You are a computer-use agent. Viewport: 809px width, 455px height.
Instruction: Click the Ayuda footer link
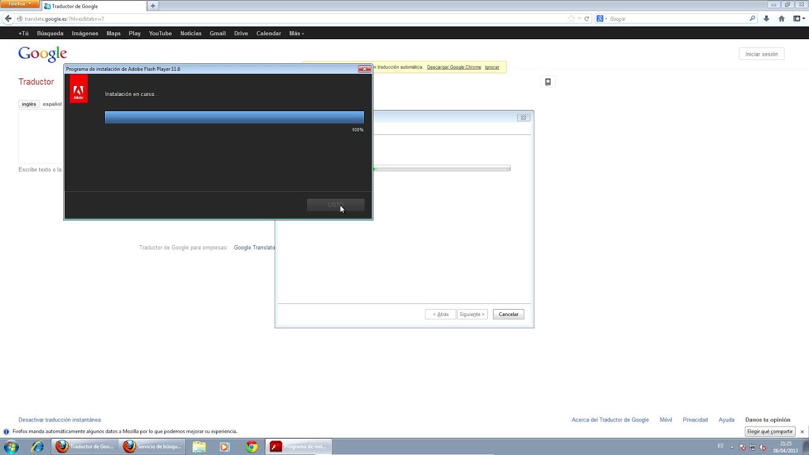click(726, 420)
